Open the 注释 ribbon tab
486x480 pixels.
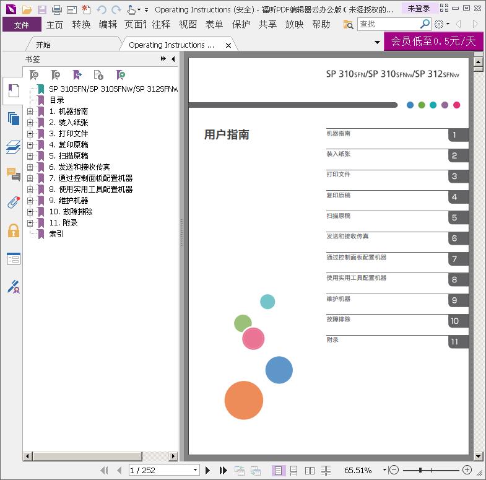click(x=161, y=25)
